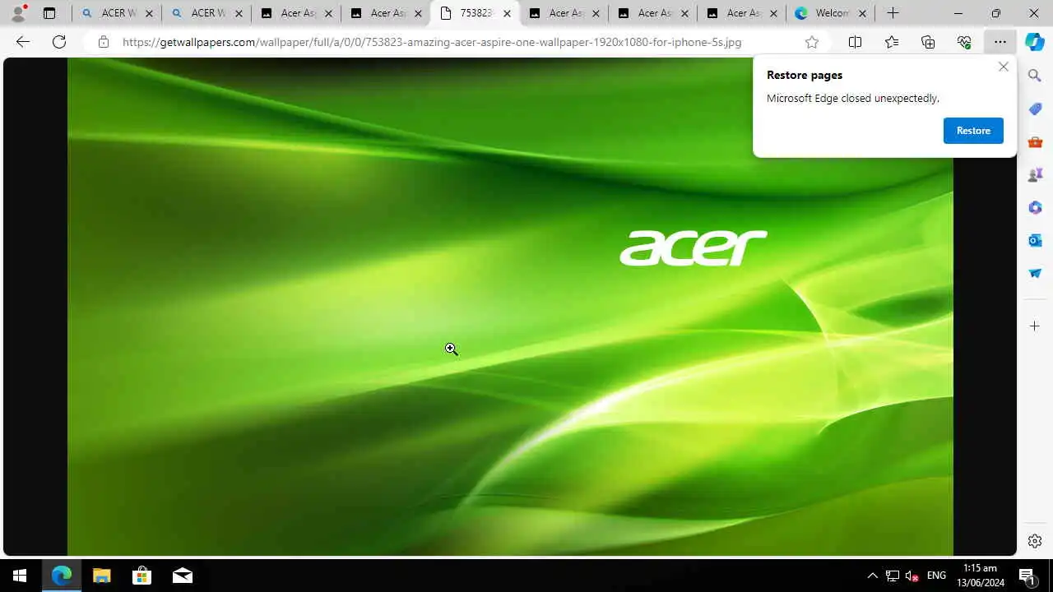1053x592 pixels.
Task: Refresh the current page
Action: pos(59,42)
